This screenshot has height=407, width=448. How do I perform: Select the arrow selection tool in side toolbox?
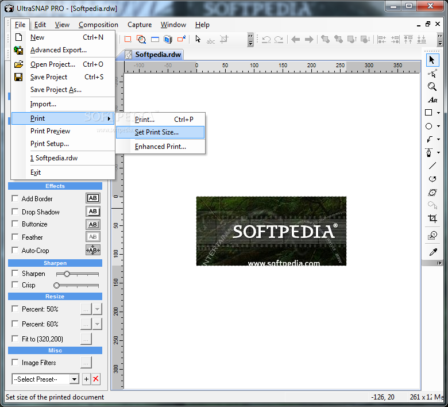[432, 60]
